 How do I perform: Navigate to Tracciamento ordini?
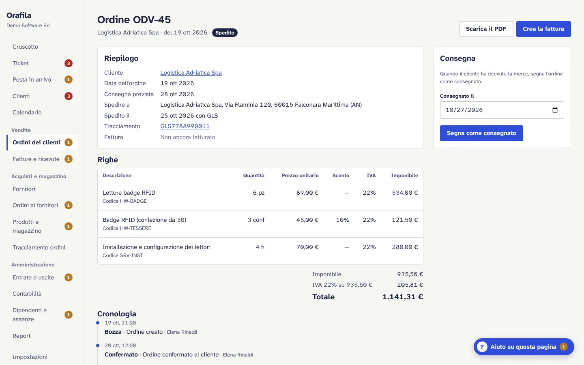42,247
